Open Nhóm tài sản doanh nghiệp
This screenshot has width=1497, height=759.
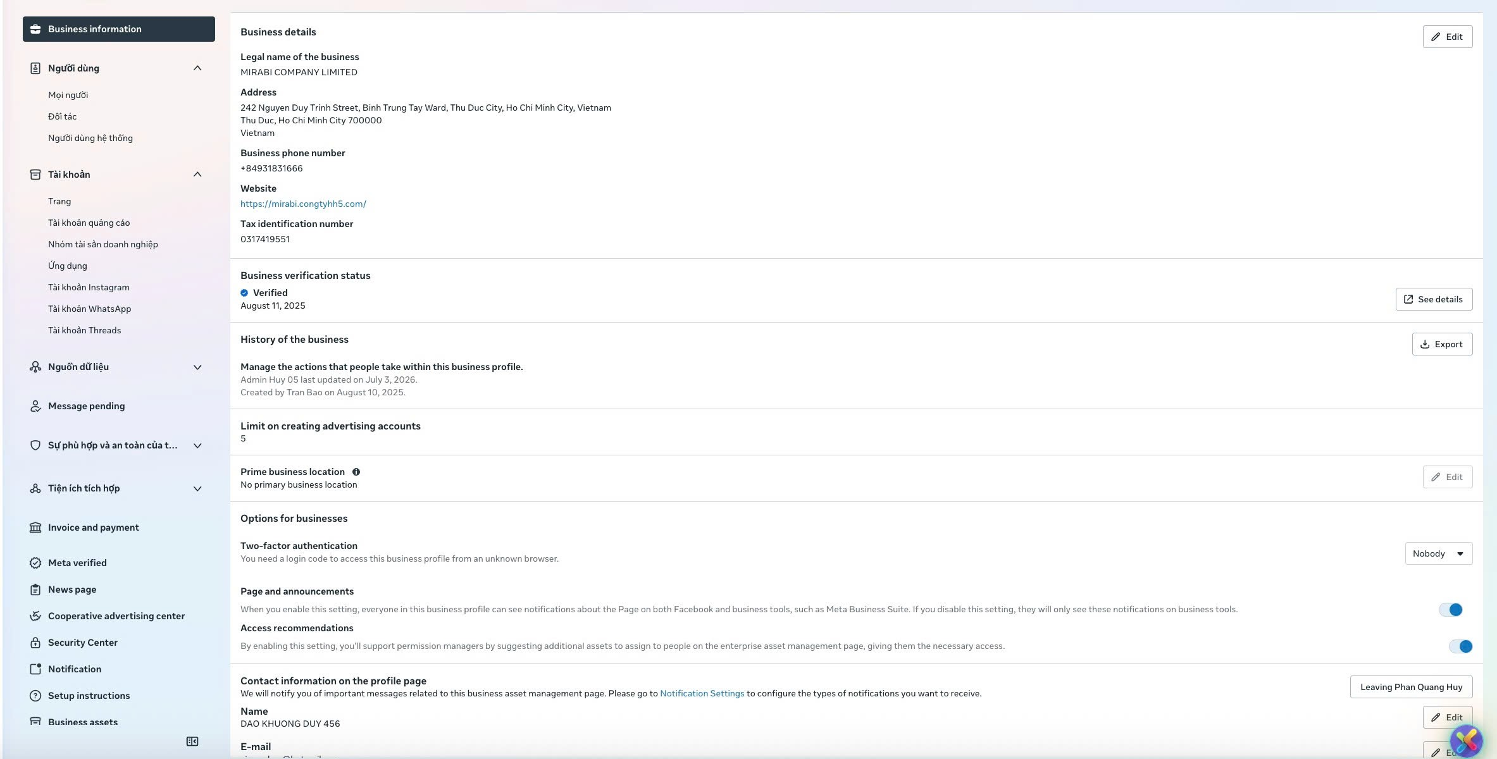pos(103,244)
